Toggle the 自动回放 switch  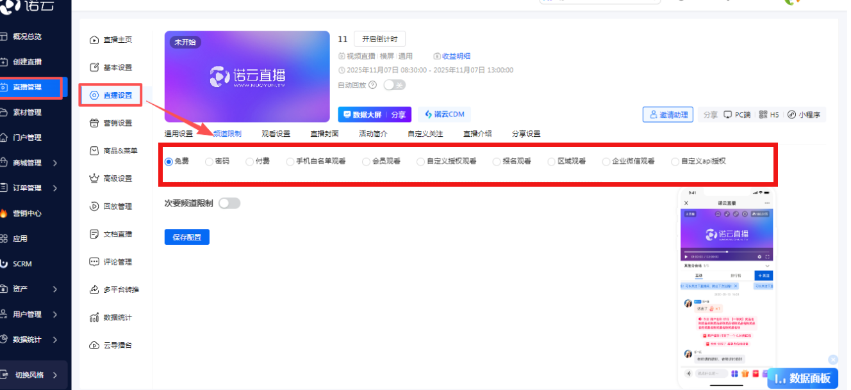click(x=394, y=85)
